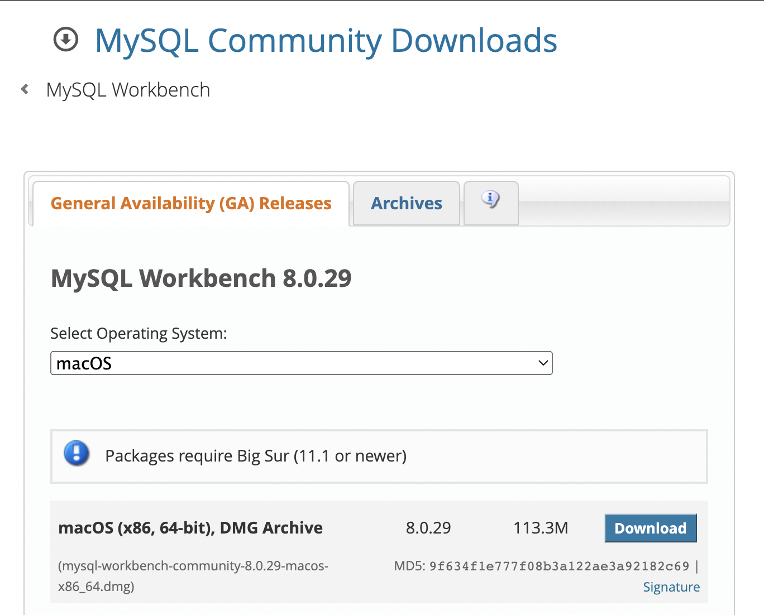Click the MySQL Workbench 8.0.29 heading
This screenshot has width=764, height=615.
(x=201, y=278)
